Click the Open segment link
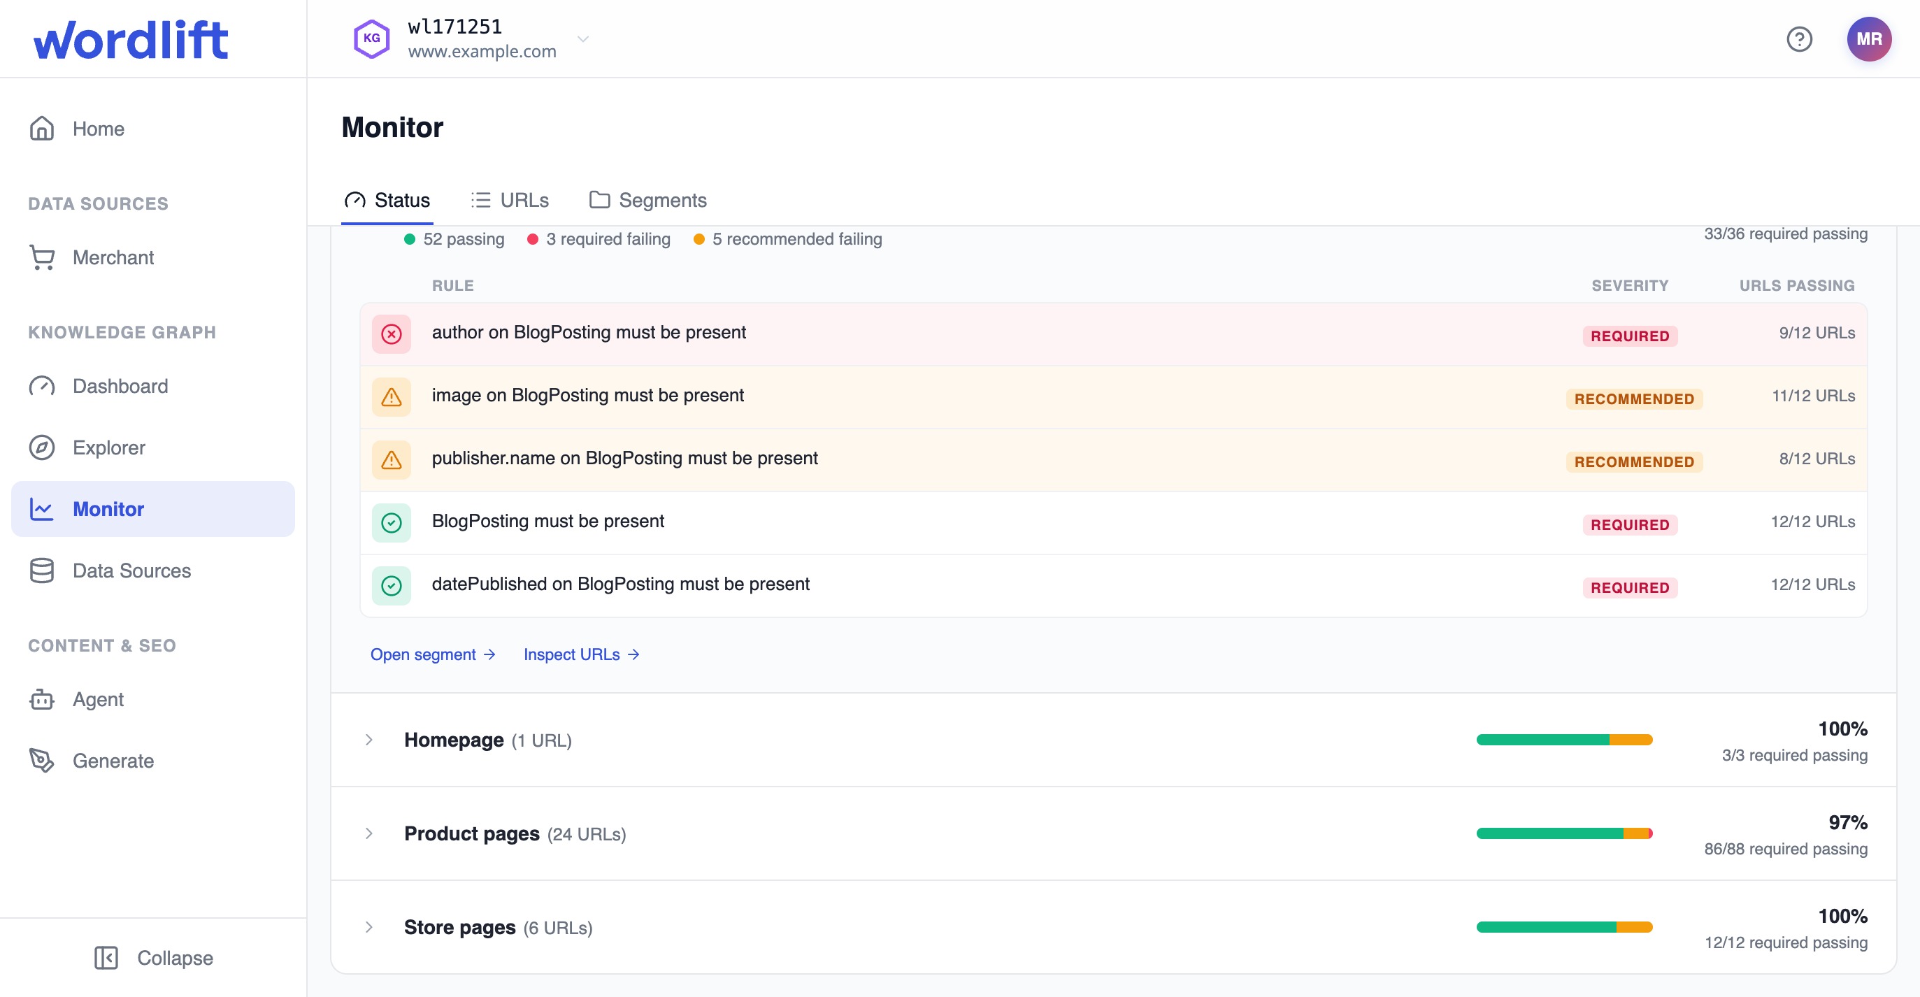 coord(433,654)
